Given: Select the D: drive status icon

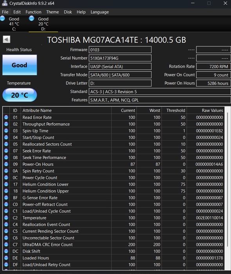Looking at the screenshot, I should (x=32, y=18).
